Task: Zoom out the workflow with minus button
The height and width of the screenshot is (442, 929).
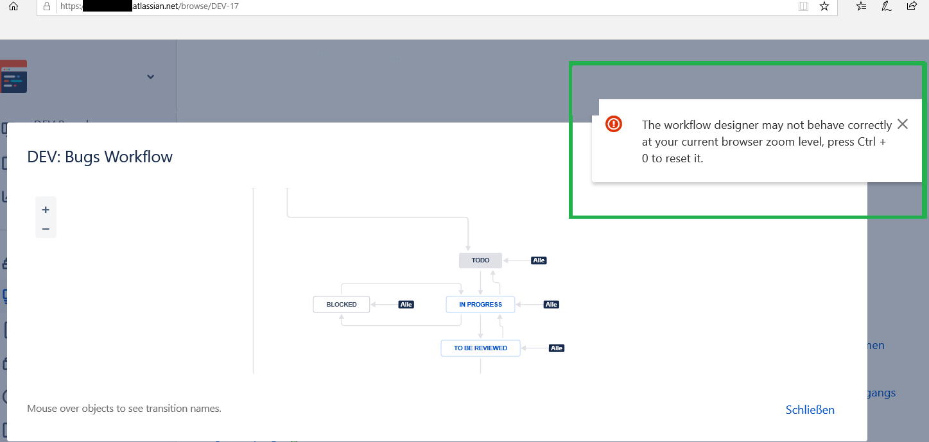Action: [46, 229]
